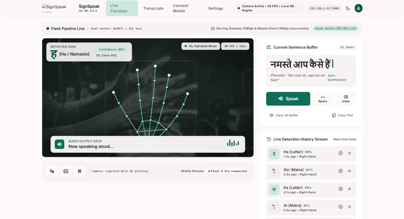Click the Speak button

pos(288,99)
